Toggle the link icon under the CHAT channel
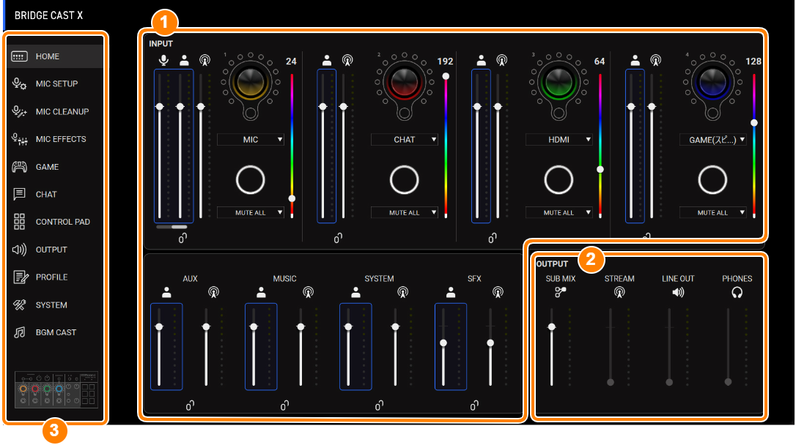The image size is (796, 445). point(338,238)
